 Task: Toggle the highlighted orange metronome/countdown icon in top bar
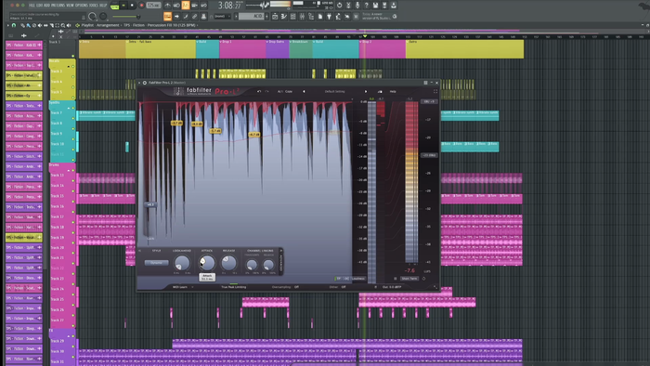pos(186,6)
